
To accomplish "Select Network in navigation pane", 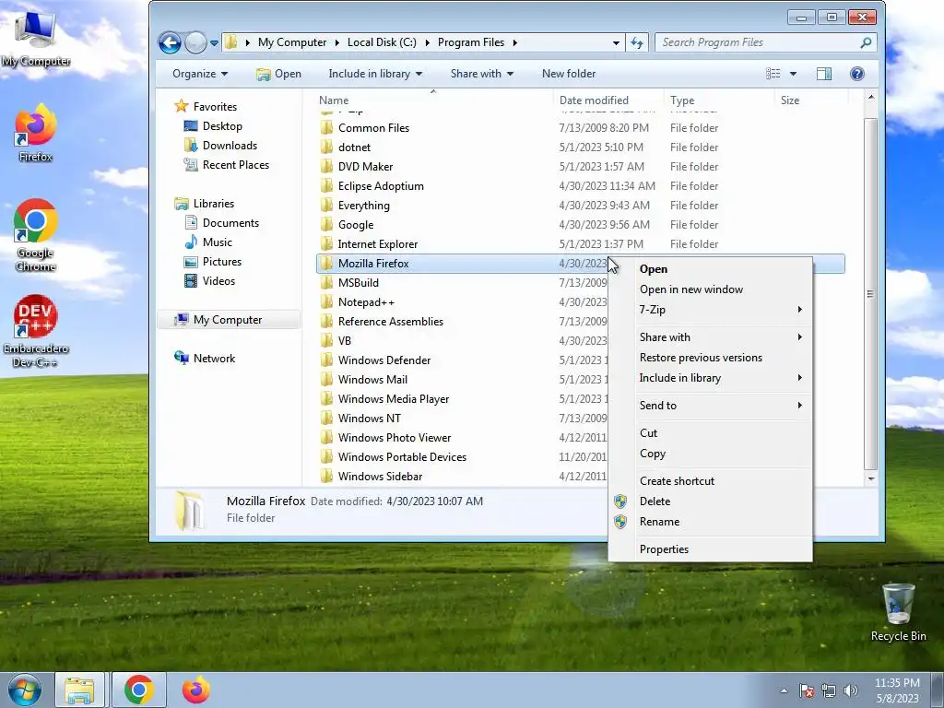I will pyautogui.click(x=205, y=359).
